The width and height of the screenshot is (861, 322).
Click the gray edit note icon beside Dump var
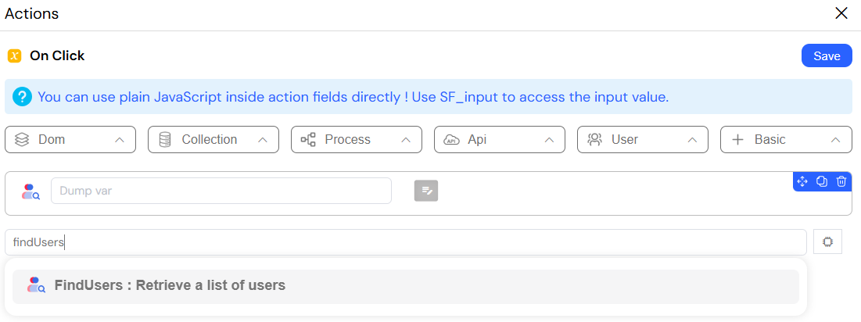(426, 191)
